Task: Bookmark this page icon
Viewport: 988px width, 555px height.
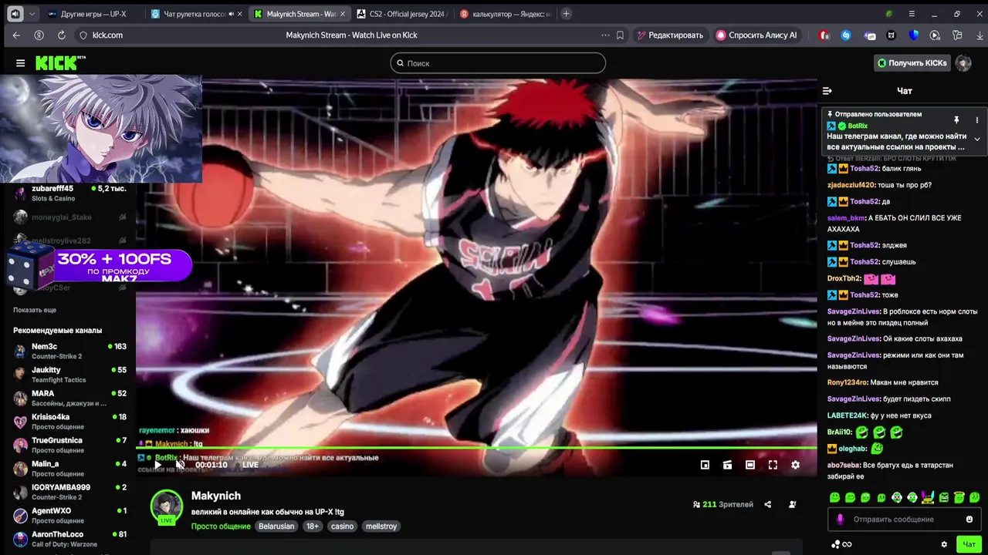Action: pos(620,35)
